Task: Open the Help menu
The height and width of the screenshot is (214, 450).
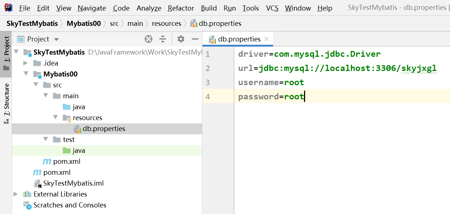Action: click(325, 8)
